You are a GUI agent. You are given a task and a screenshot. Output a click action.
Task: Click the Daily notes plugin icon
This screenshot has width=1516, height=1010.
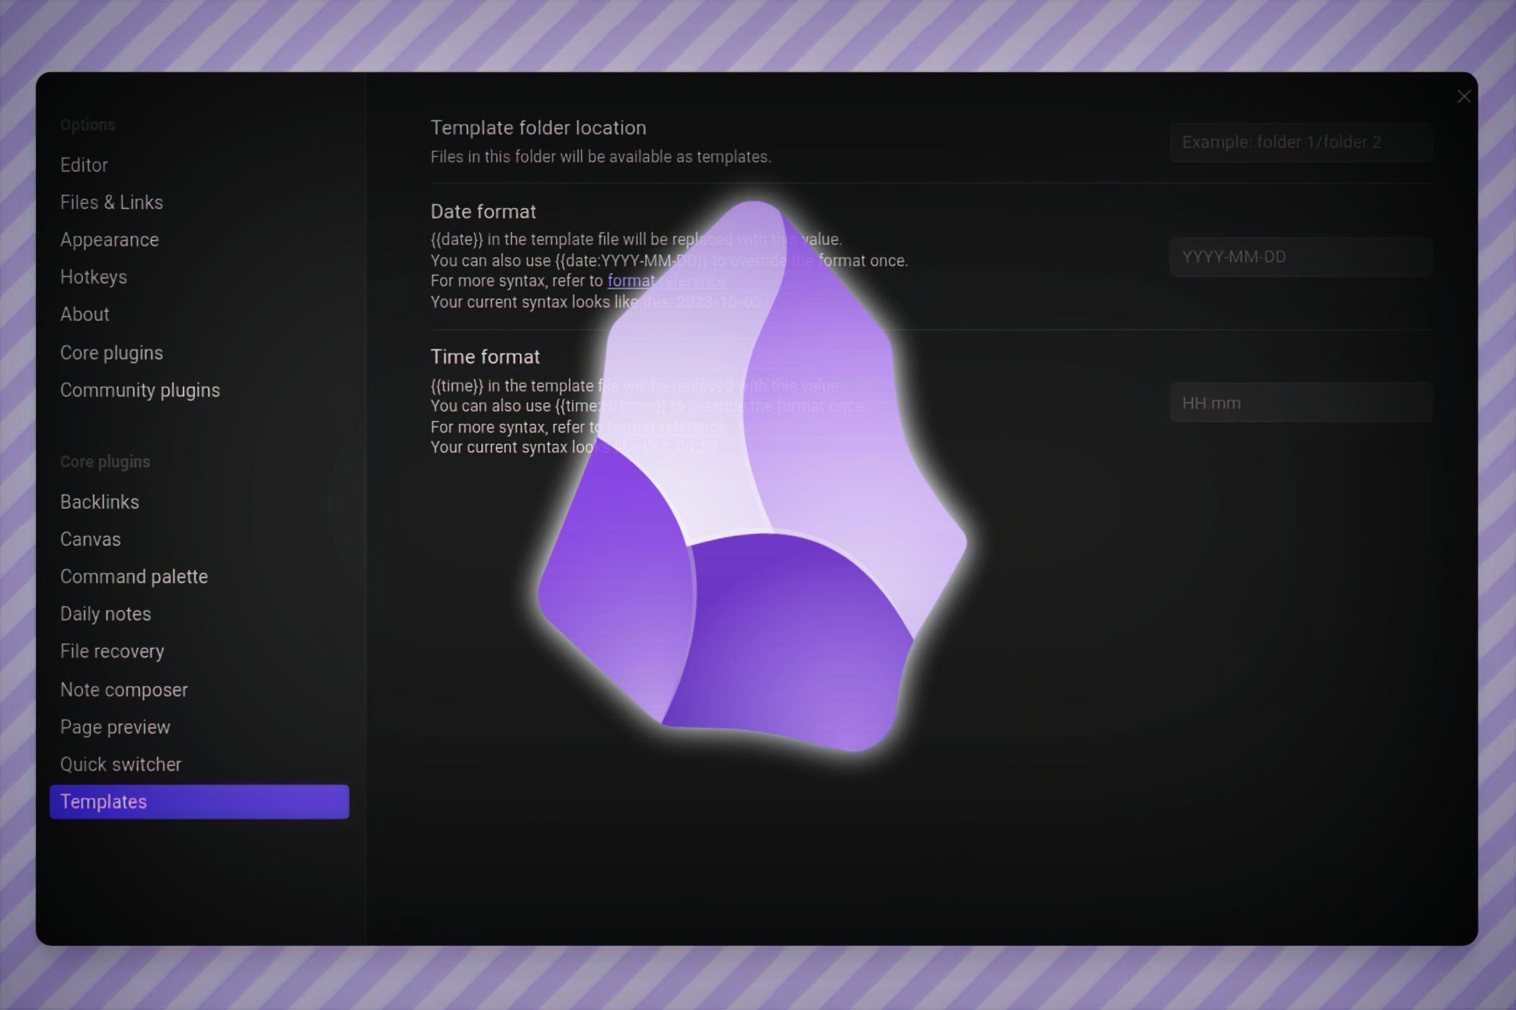pyautogui.click(x=105, y=613)
